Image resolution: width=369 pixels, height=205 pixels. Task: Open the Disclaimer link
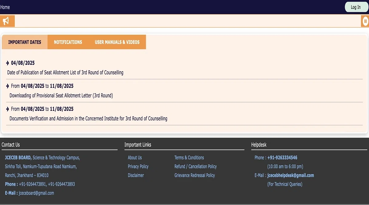click(136, 175)
